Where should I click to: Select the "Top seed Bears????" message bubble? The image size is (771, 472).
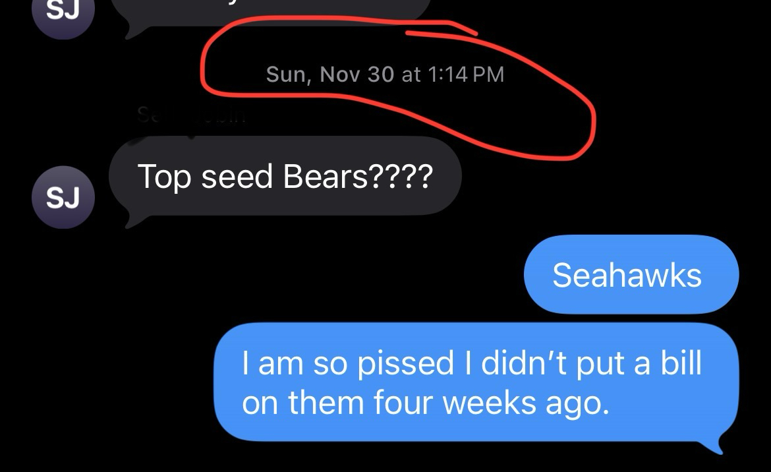[x=285, y=176]
